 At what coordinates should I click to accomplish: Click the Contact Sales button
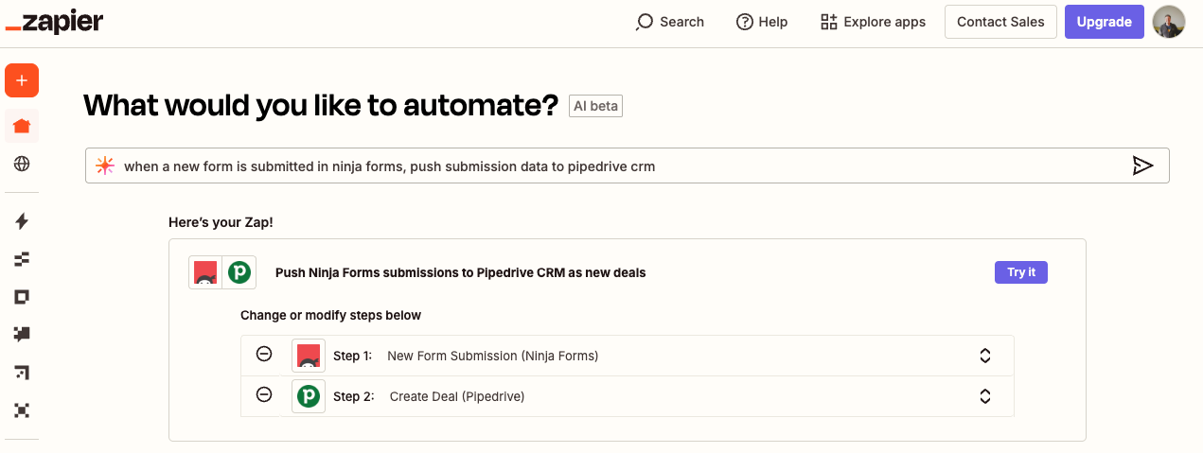(x=1000, y=22)
